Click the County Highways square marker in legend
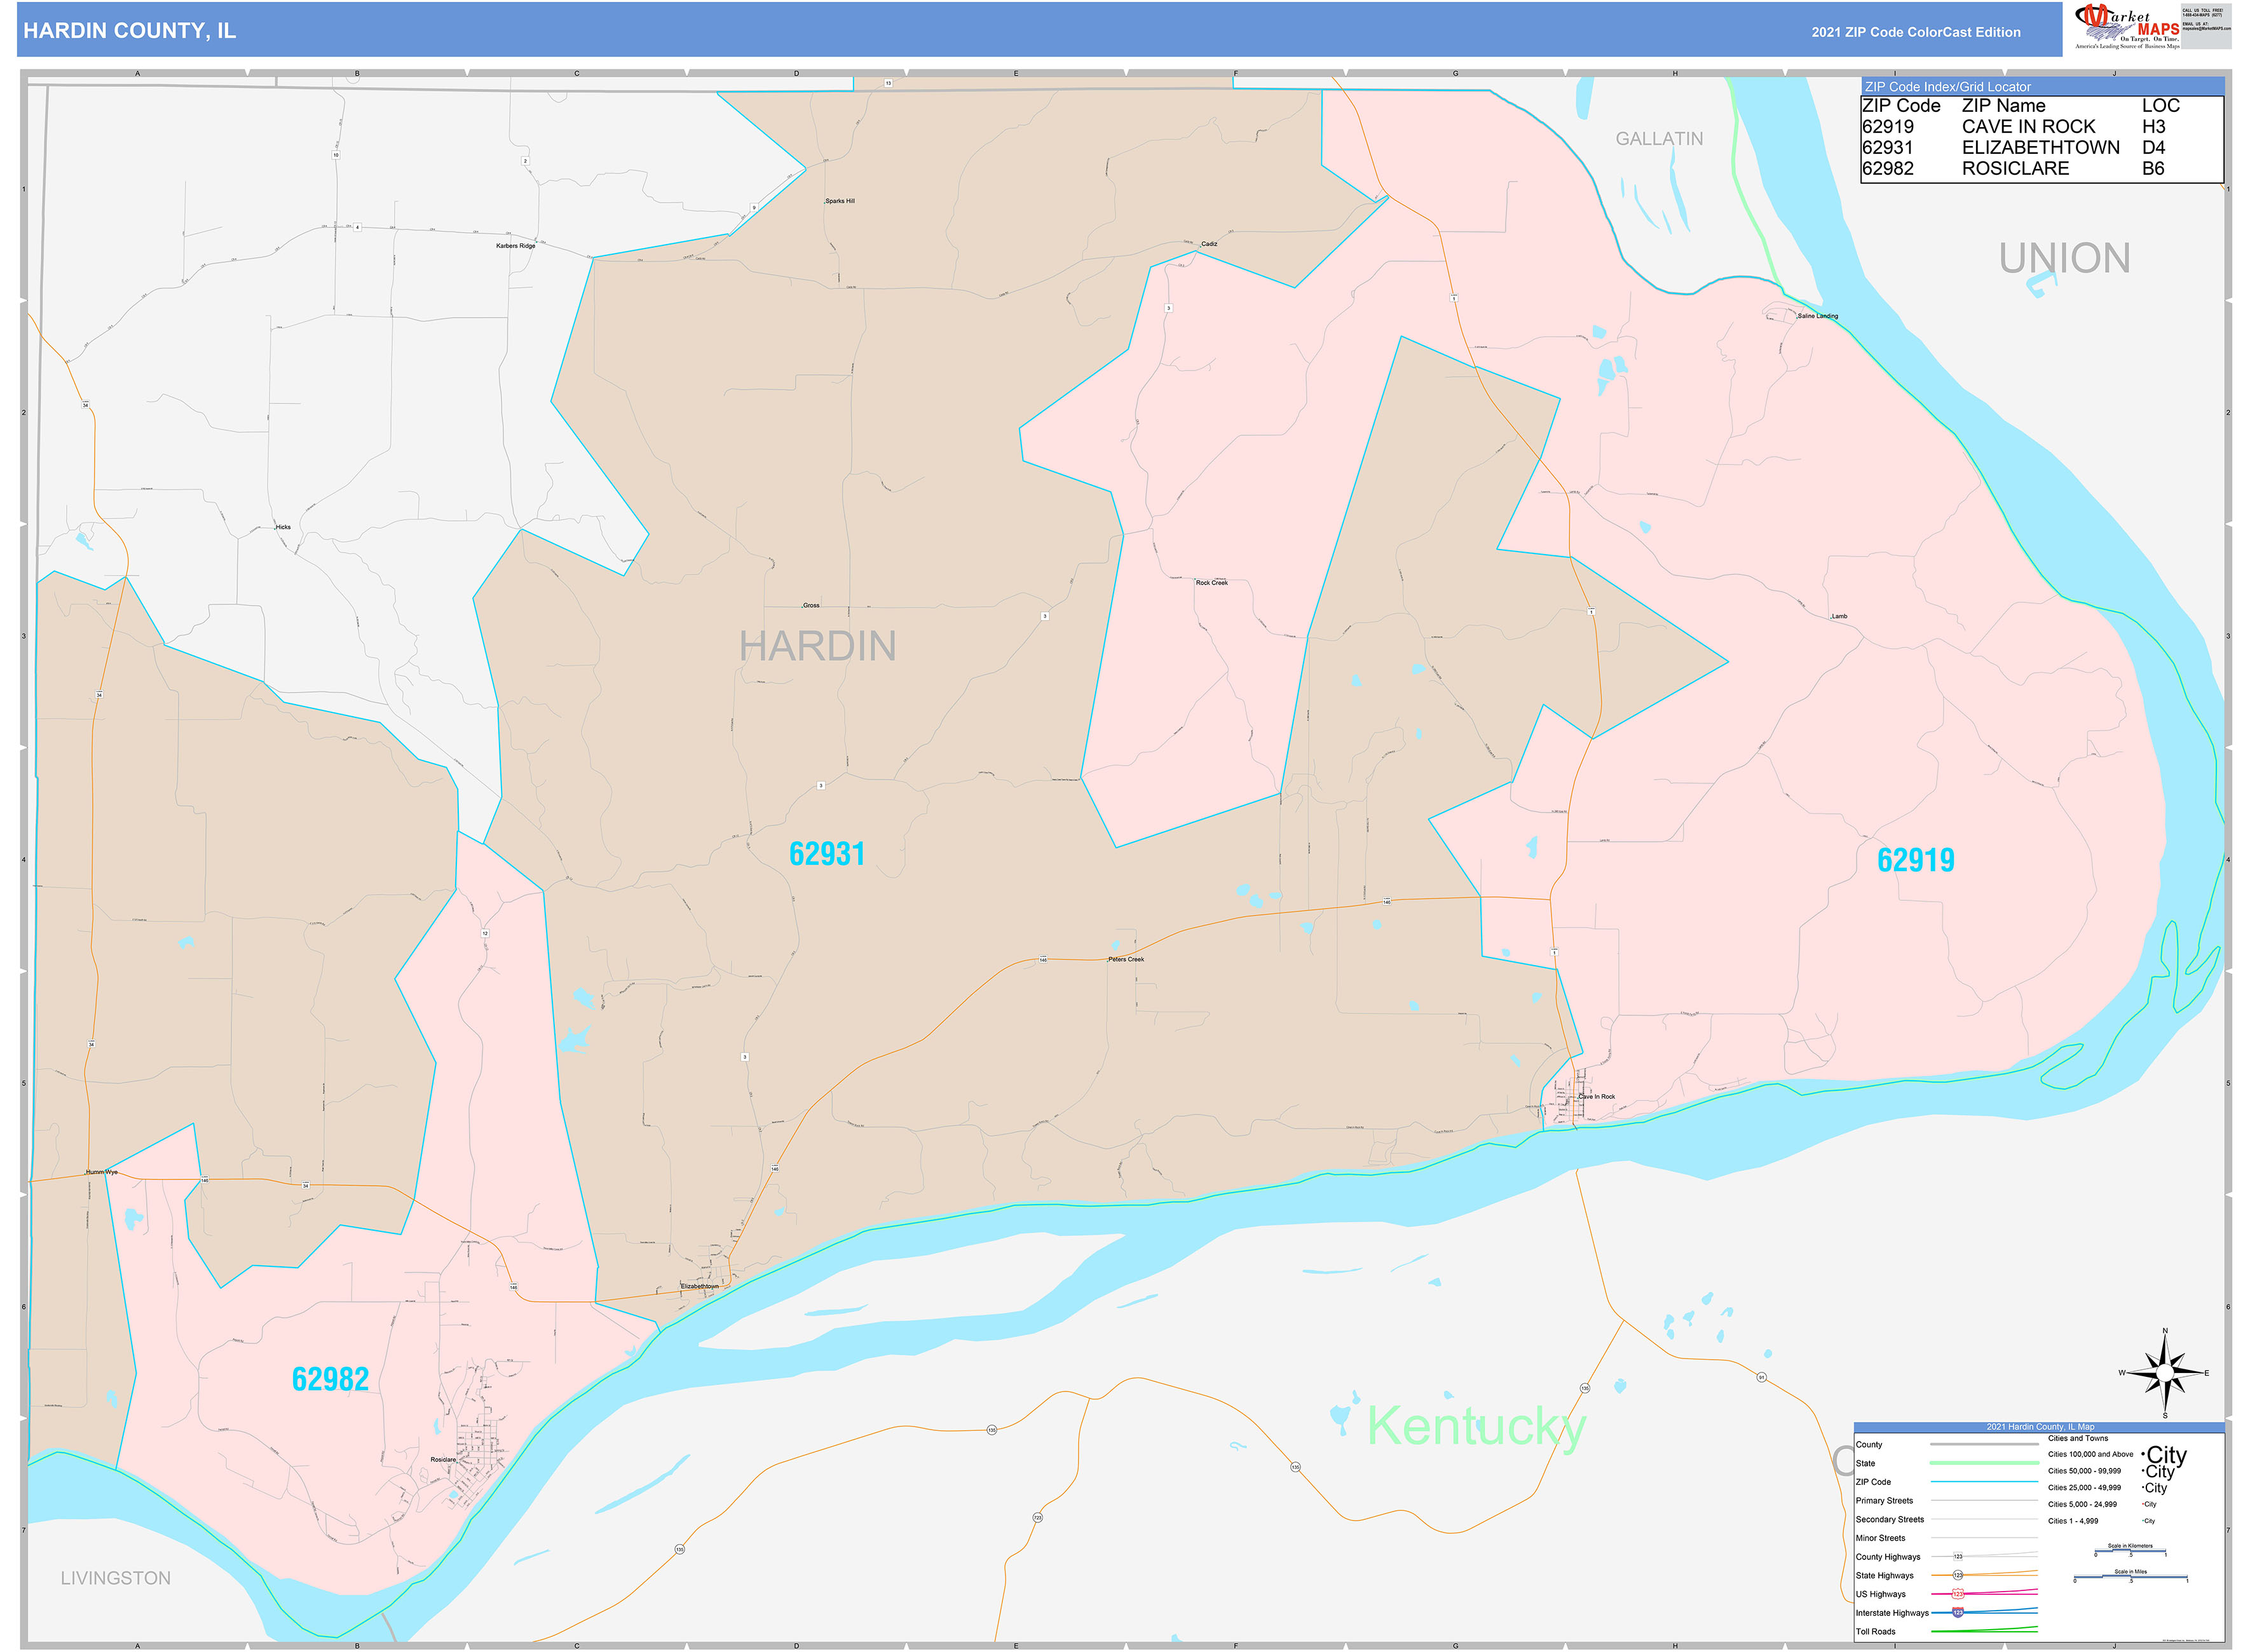This screenshot has height=1652, width=2243. click(x=1958, y=1556)
